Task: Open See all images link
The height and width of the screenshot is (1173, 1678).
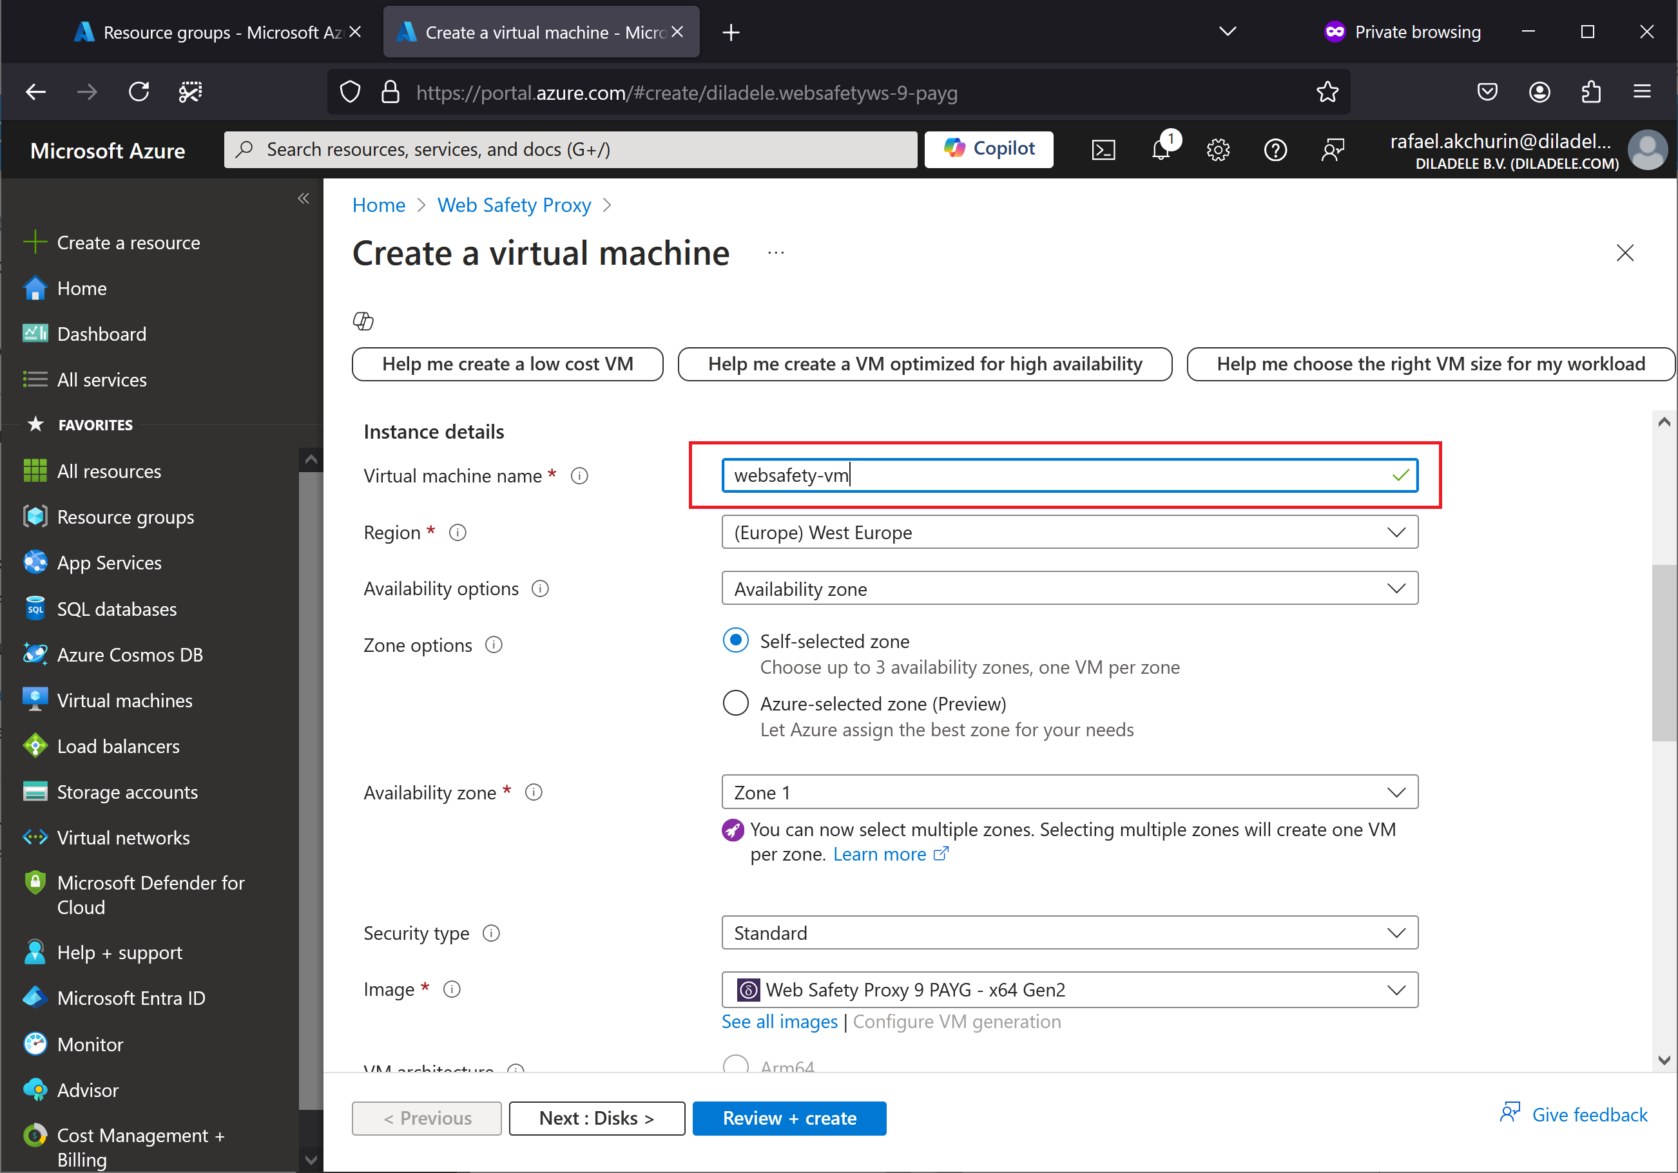Action: (779, 1022)
